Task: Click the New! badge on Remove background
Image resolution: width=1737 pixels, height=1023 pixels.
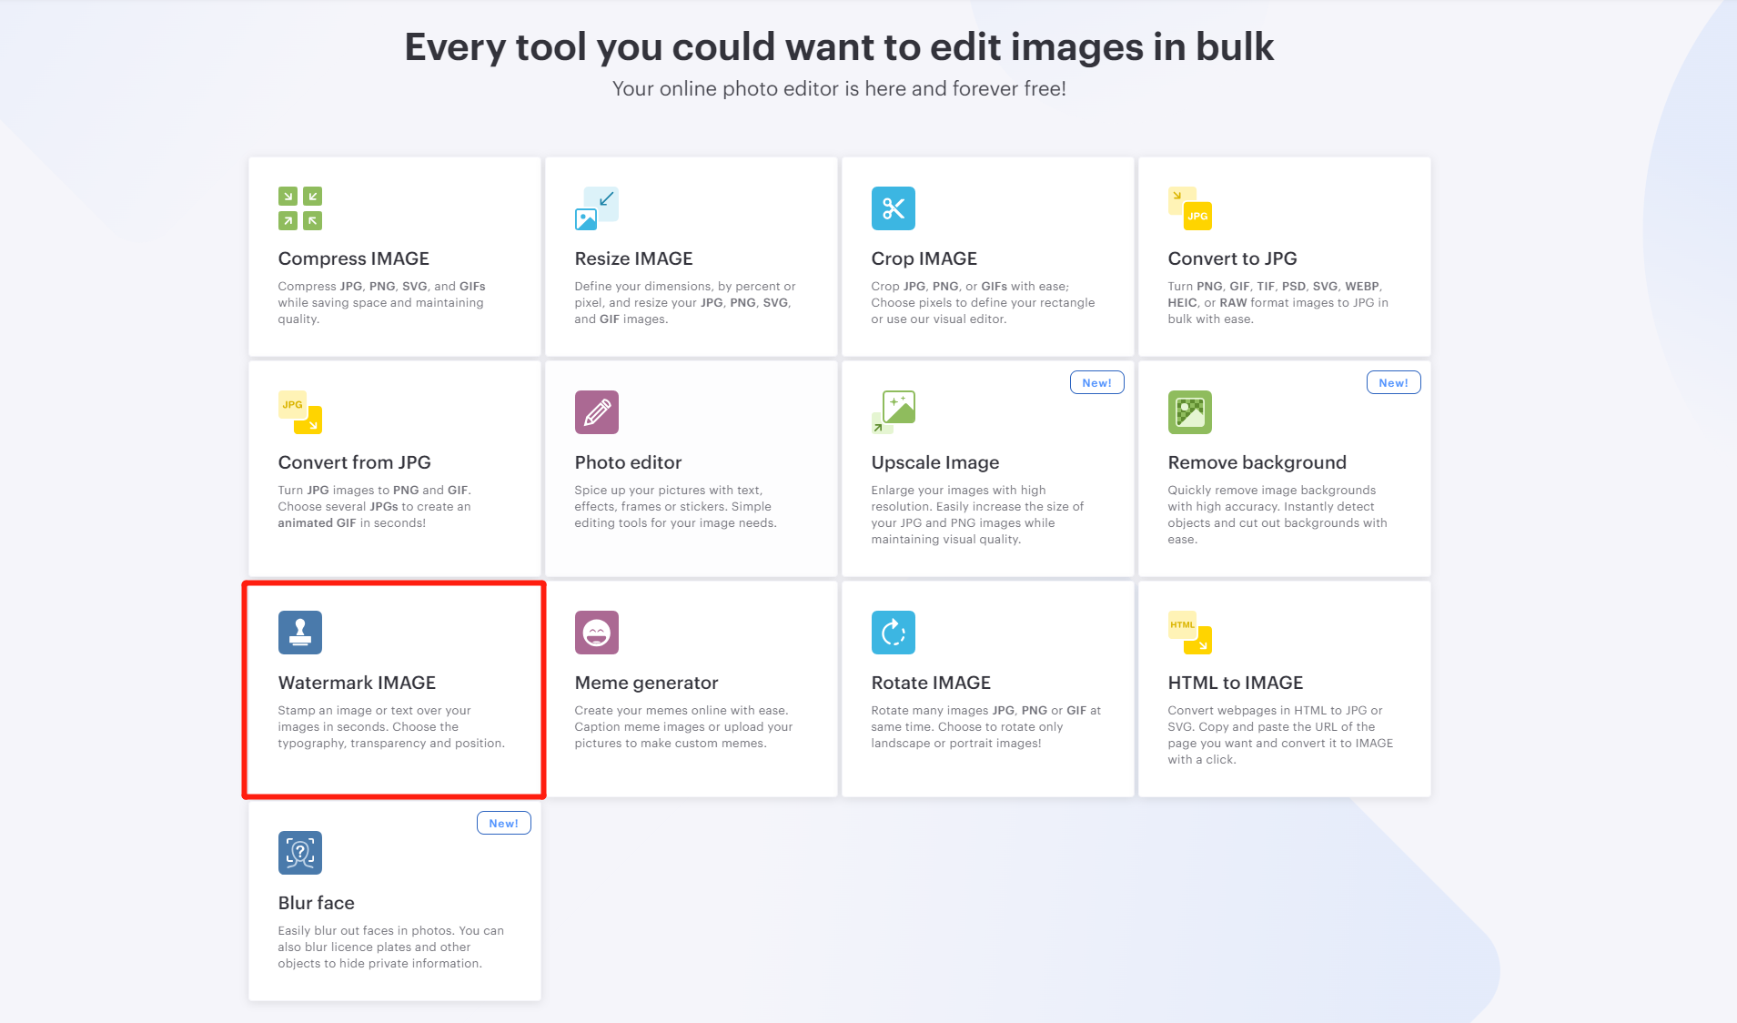Action: (x=1394, y=383)
